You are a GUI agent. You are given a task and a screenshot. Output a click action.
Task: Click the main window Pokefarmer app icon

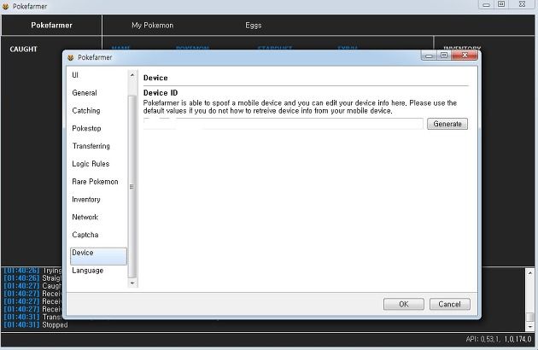tap(5, 6)
